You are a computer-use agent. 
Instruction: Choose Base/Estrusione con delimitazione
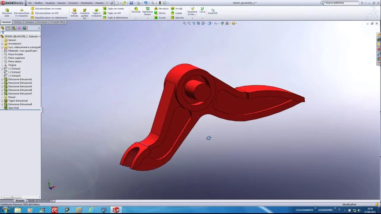click(x=49, y=18)
